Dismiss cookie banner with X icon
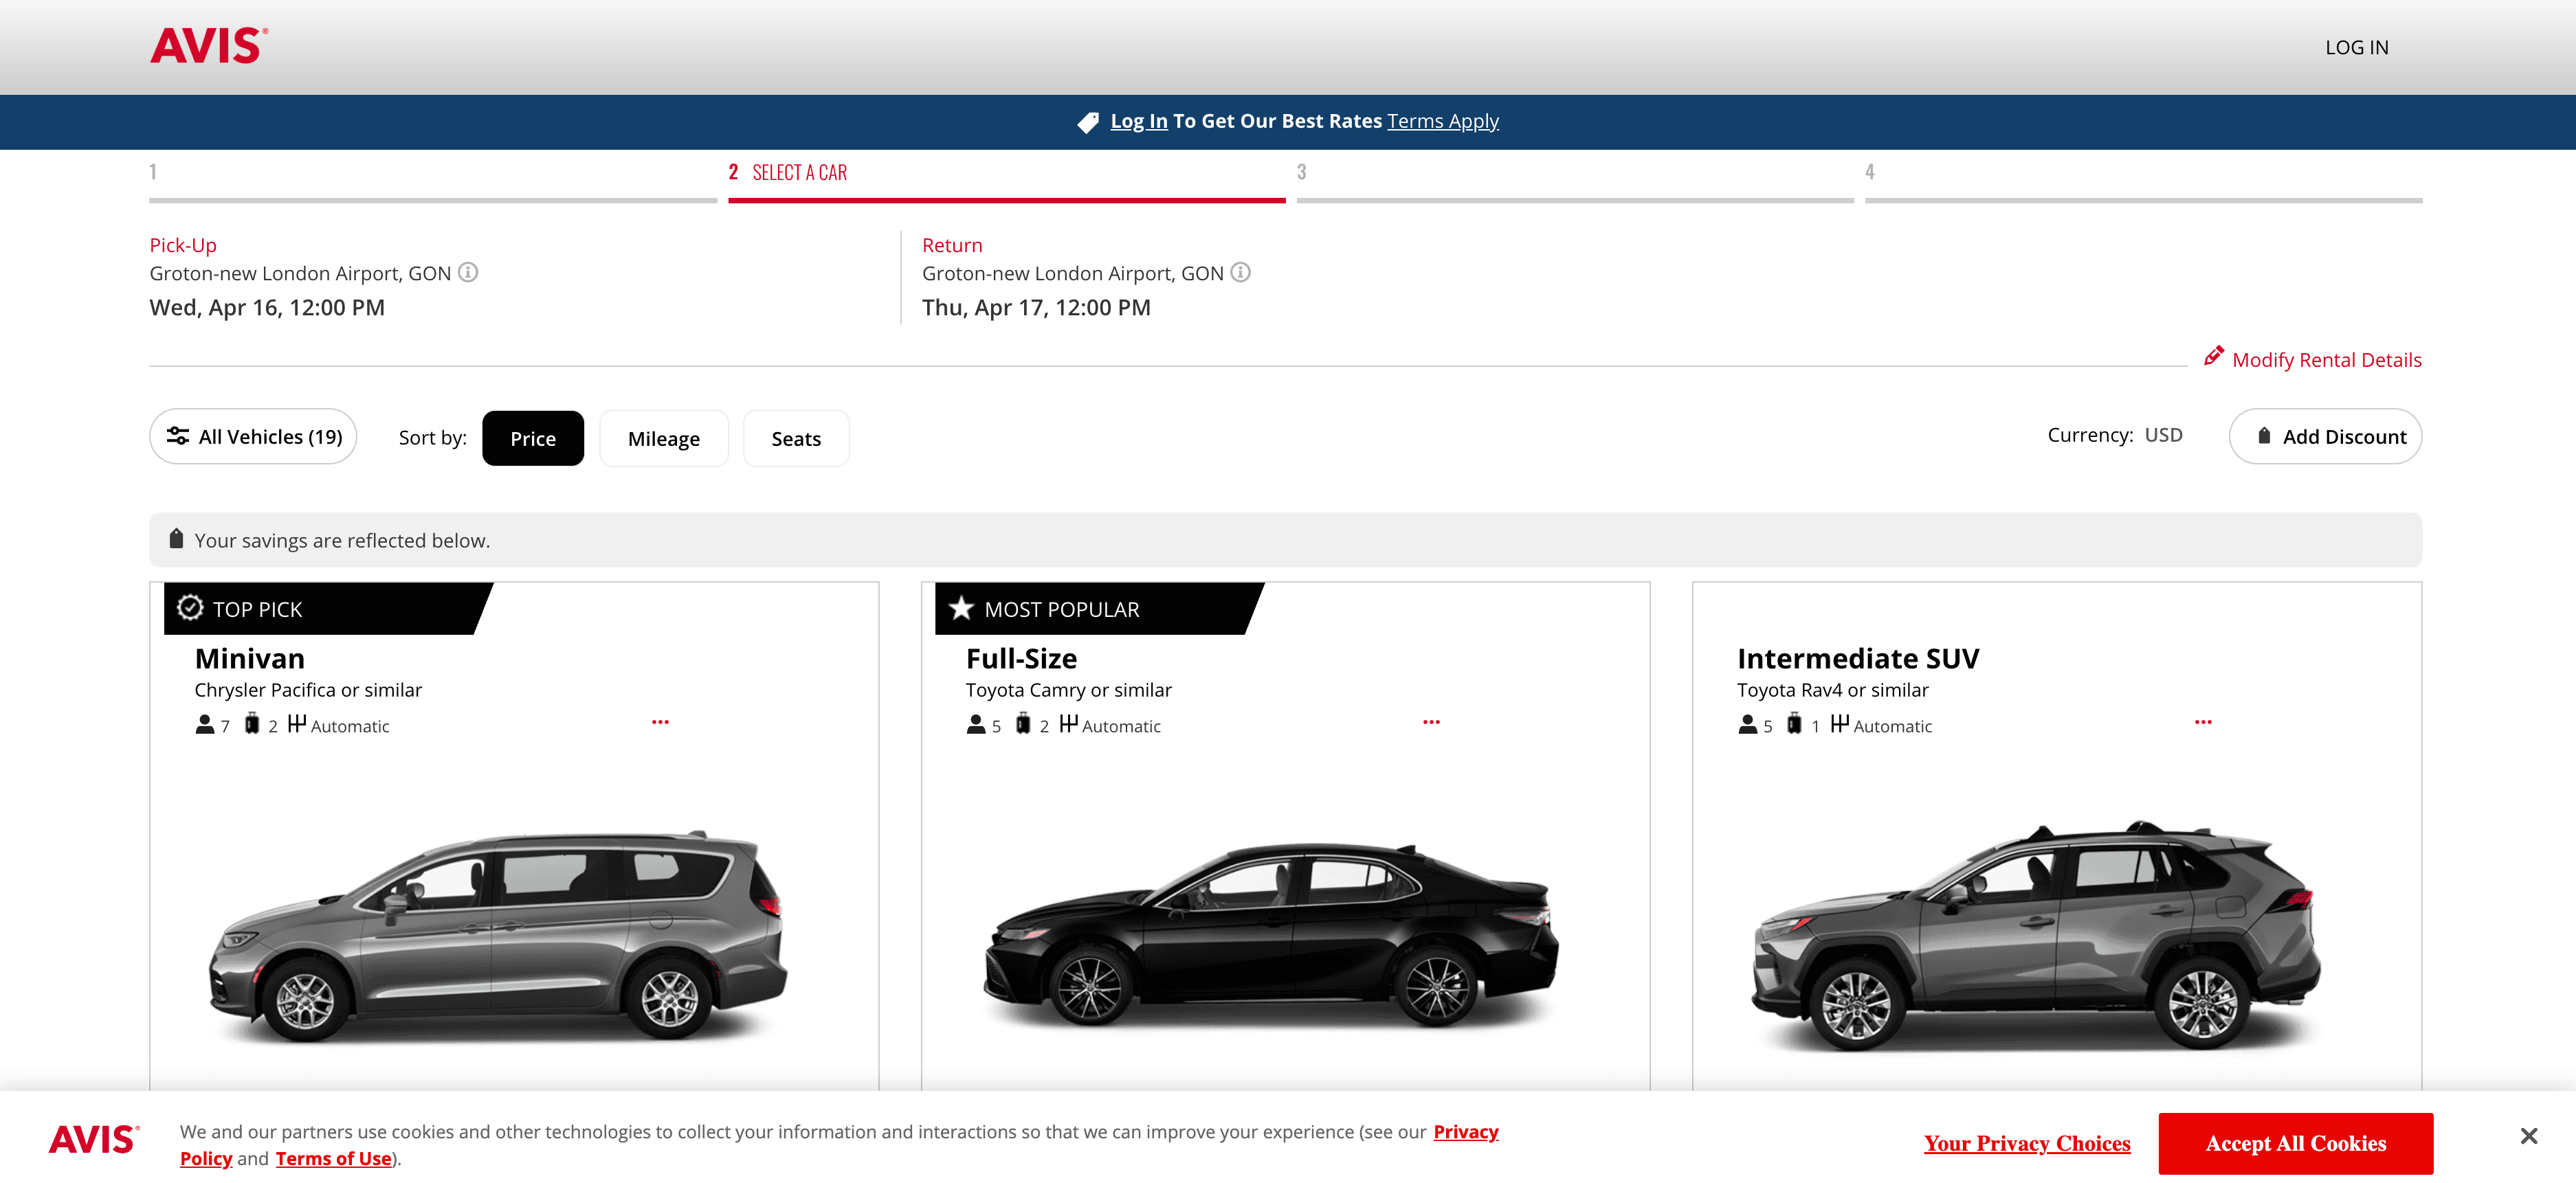 pos(2528,1135)
